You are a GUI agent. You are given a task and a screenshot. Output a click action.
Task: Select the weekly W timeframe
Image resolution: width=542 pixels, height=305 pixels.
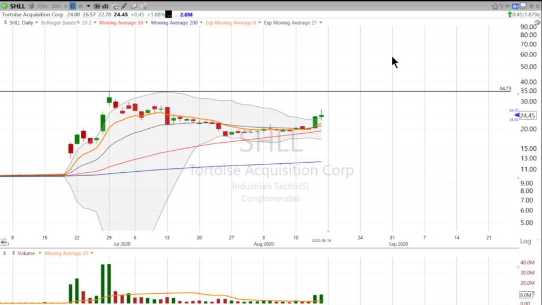click(x=81, y=6)
